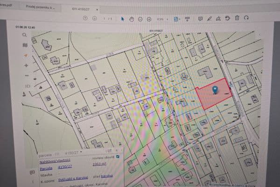Close the '4150/27' tab
The width and height of the screenshot is (280, 187).
point(97,9)
